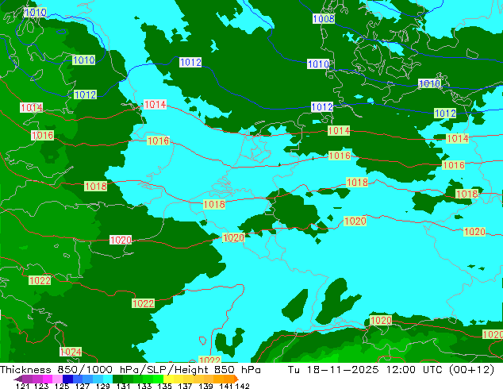503x389 pixels.
Task: Click legend value 135
Action: (164, 386)
